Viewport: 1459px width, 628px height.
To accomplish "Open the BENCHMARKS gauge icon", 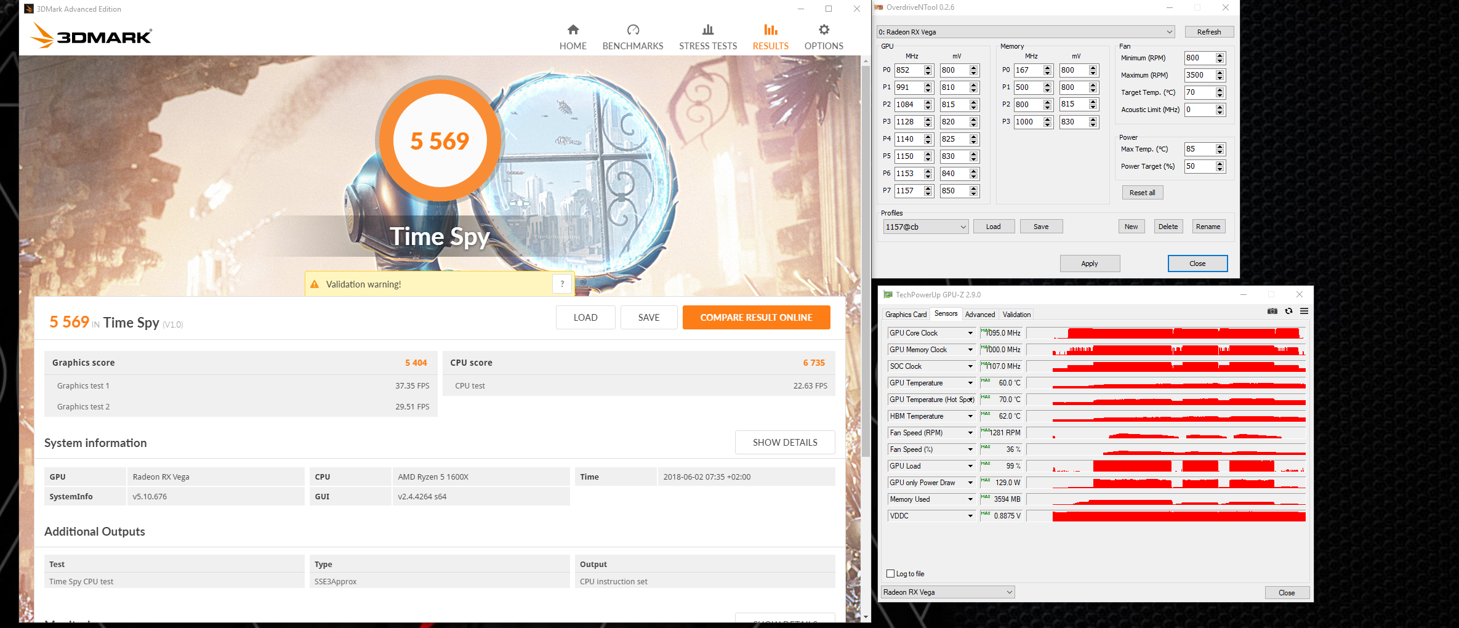I will (633, 30).
